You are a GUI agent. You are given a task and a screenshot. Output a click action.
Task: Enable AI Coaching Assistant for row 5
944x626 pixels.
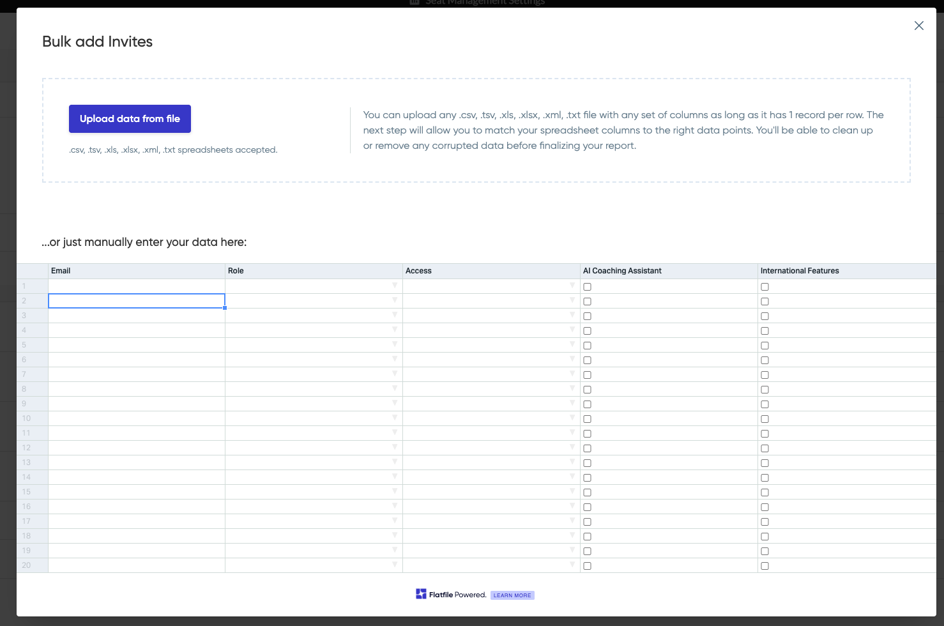[x=587, y=346]
